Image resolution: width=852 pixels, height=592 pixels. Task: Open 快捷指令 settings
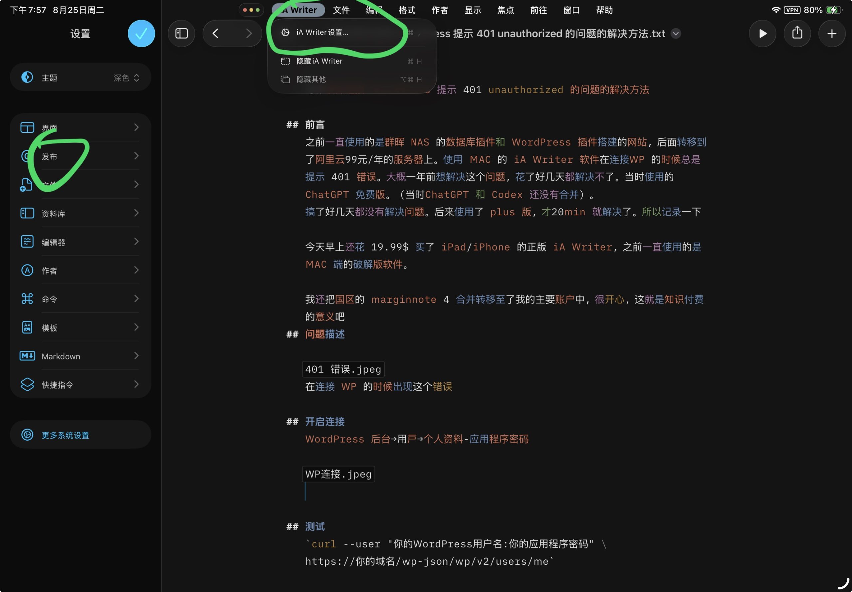(x=81, y=384)
